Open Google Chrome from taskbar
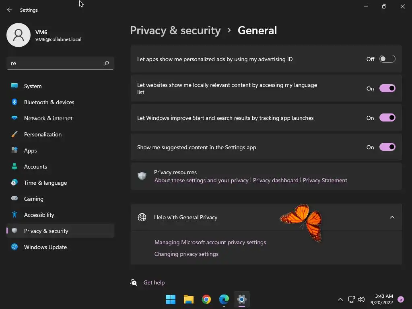412x309 pixels. point(206,299)
